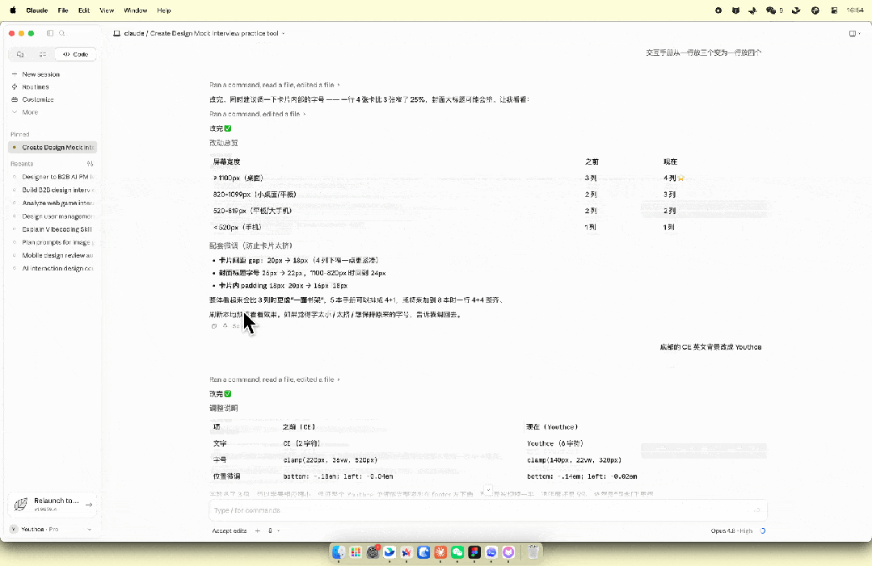Screen dimensions: 872x566
Task: Switch to the chat bubbles tab
Action: point(20,54)
